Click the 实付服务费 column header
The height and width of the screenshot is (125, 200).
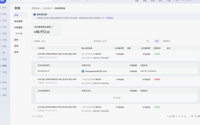coord(146,48)
